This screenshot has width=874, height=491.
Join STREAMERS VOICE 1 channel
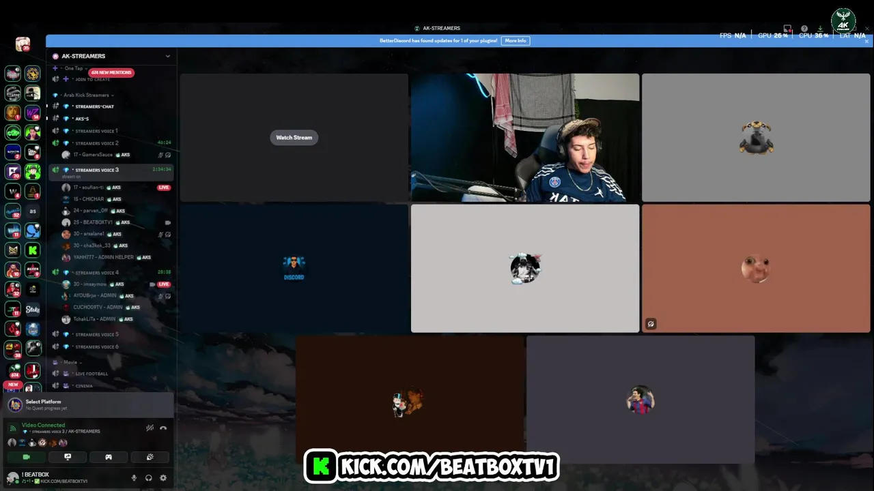pos(111,130)
